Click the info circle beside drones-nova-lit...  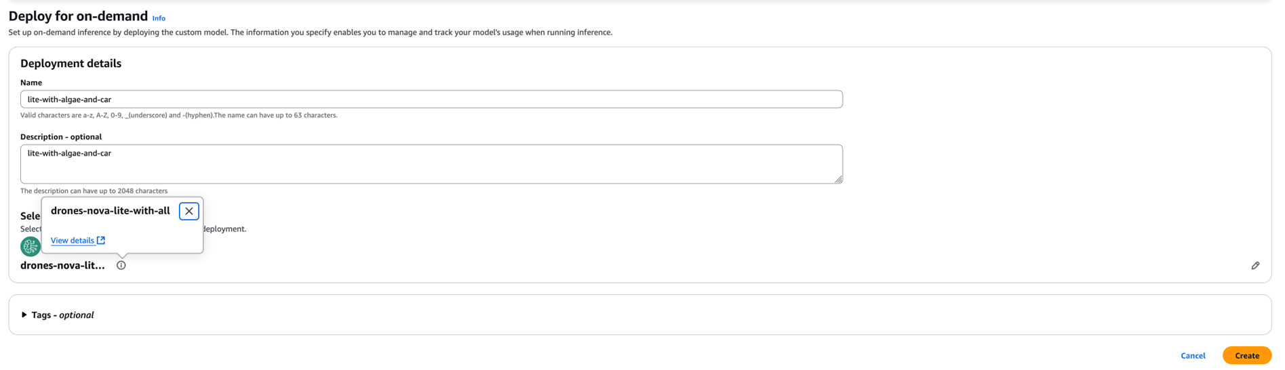click(x=121, y=266)
